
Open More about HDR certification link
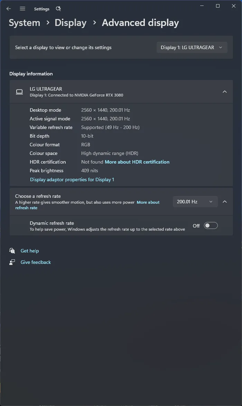[137, 162]
